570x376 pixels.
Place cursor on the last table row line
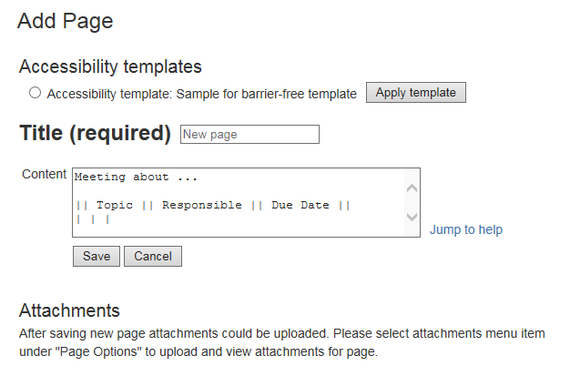click(x=94, y=219)
